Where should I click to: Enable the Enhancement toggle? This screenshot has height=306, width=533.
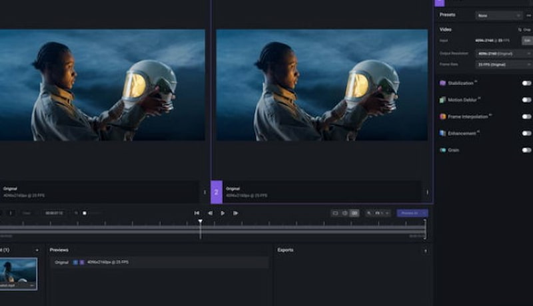(526, 133)
